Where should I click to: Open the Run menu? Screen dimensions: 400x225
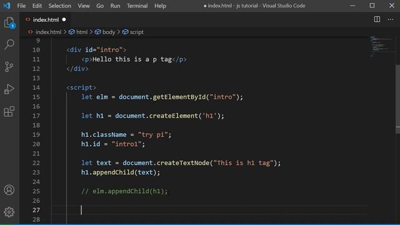[115, 6]
